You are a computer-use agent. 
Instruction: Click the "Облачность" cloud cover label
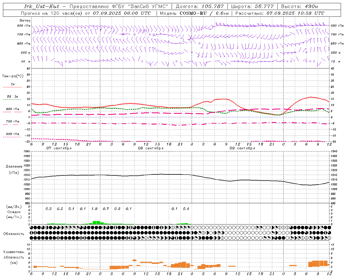[x=14, y=234]
